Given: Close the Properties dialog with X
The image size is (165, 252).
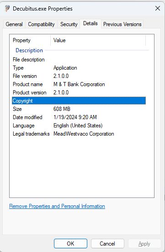Looking at the screenshot, I should (158, 8).
